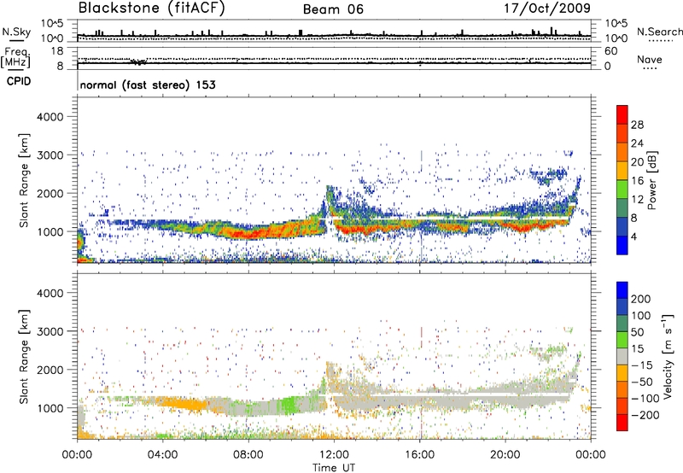This screenshot has height=473, width=683.
Task: Click the '60' Nave axis tick
Action: [x=610, y=51]
